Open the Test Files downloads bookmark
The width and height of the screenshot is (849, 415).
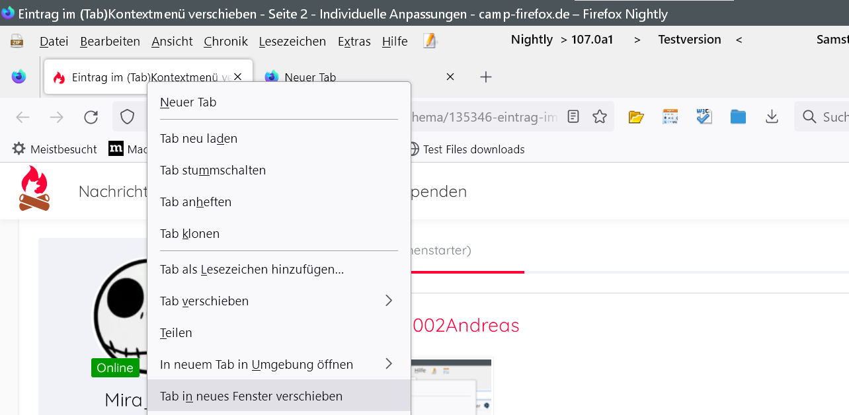click(x=467, y=149)
